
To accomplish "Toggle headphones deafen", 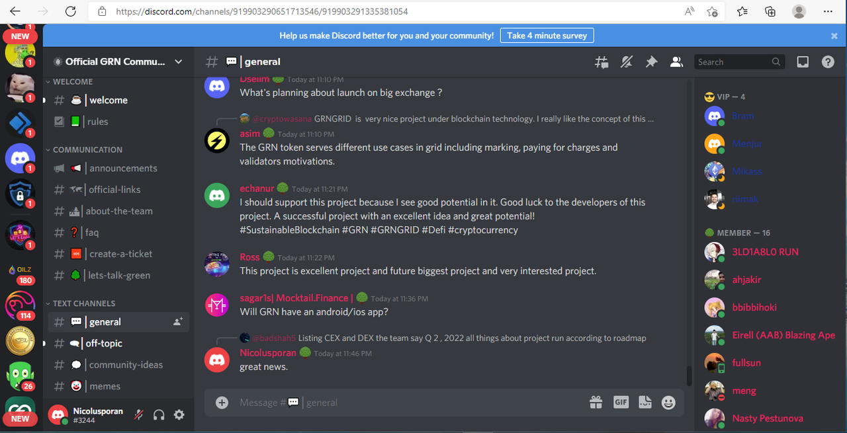I will pos(159,414).
